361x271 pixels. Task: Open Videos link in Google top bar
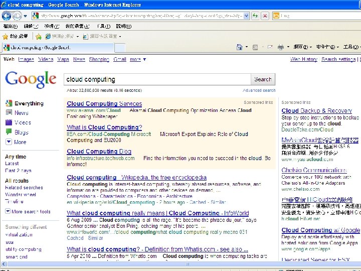(46, 59)
